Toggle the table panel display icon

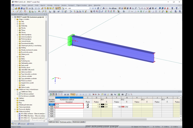coord(59,8)
